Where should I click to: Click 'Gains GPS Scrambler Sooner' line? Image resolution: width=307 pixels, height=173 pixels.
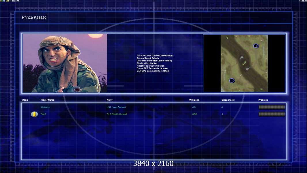(x=152, y=68)
